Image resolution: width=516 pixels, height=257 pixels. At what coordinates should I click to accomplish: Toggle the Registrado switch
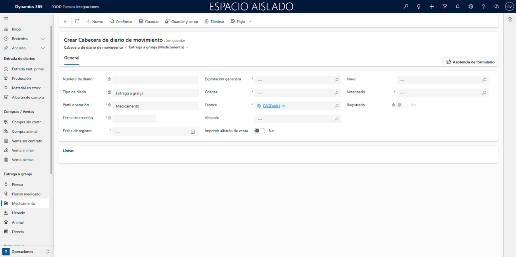pyautogui.click(x=402, y=105)
